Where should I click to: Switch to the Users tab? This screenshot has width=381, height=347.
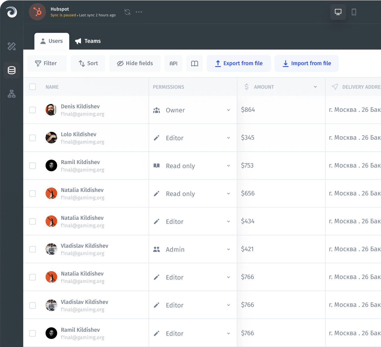52,41
